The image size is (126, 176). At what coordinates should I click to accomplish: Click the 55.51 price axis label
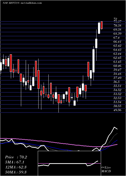point(117,86)
